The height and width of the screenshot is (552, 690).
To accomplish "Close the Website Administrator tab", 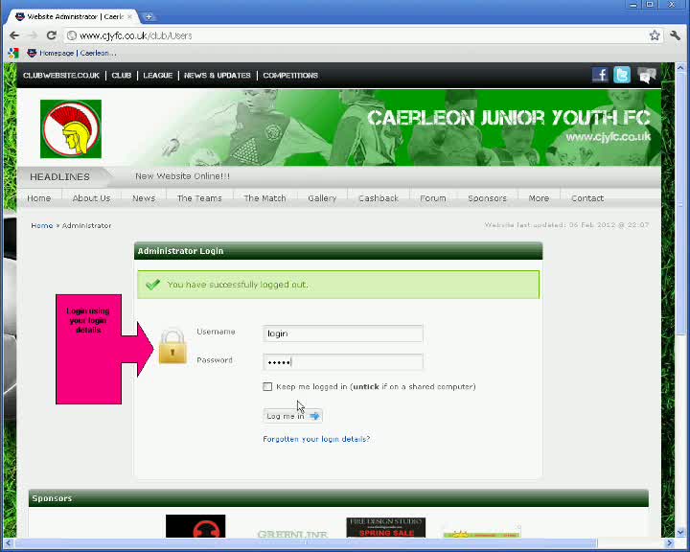I will tap(129, 16).
